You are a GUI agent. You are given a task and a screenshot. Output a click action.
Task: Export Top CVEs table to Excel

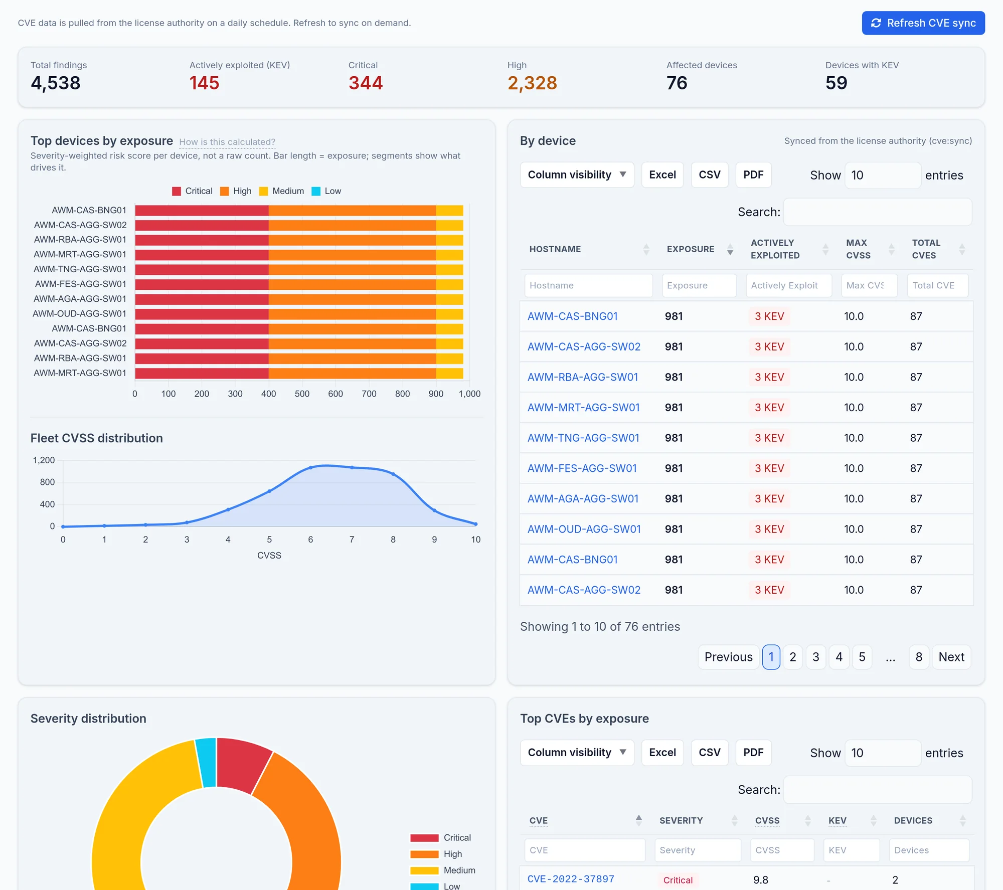662,753
